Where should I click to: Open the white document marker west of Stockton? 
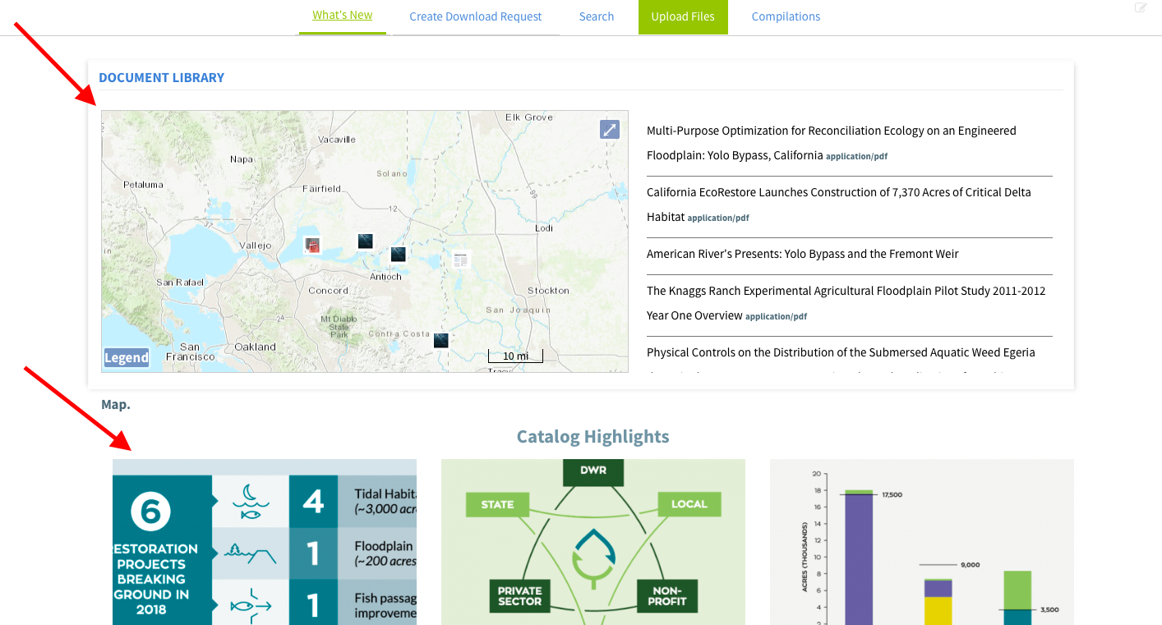click(461, 260)
